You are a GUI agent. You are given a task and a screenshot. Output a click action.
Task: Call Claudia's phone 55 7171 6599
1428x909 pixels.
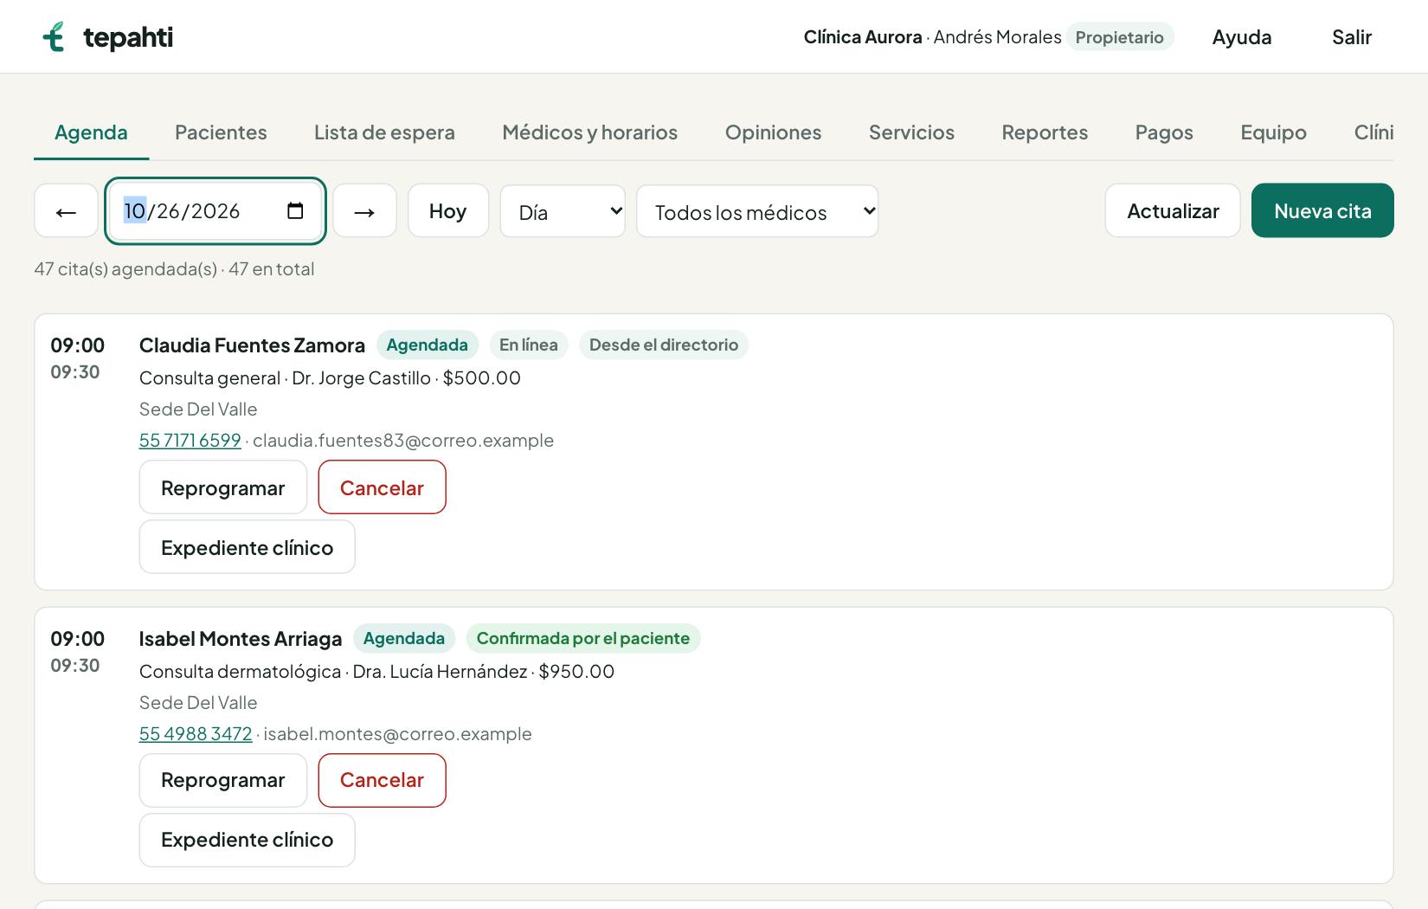coord(190,440)
